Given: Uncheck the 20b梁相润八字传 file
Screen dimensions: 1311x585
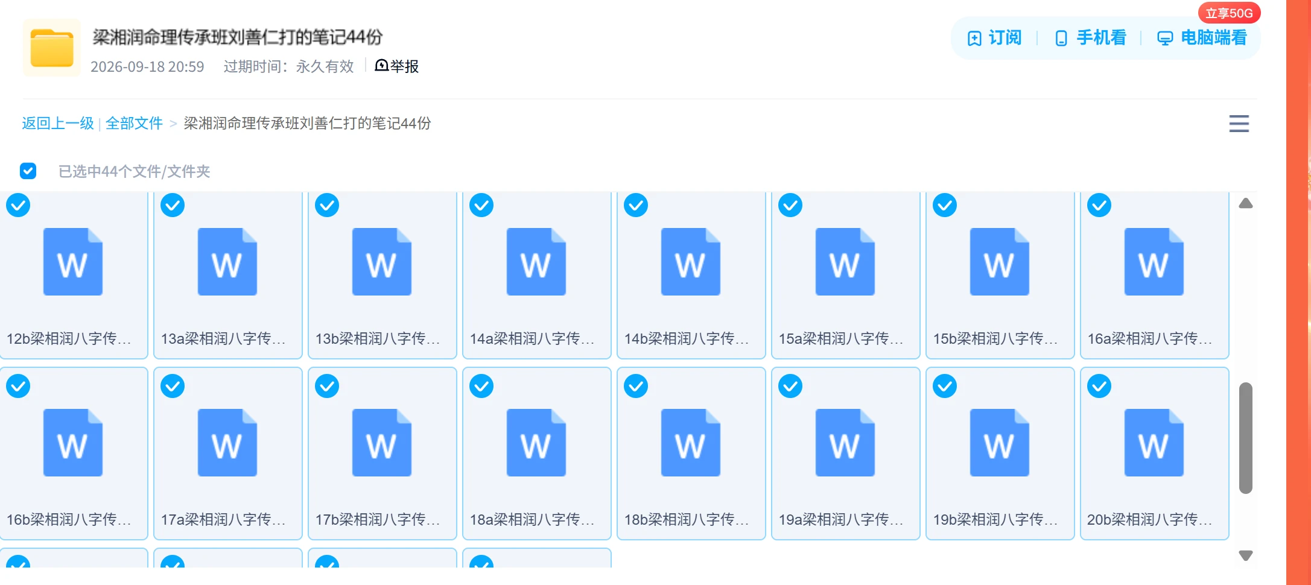Looking at the screenshot, I should point(1099,386).
